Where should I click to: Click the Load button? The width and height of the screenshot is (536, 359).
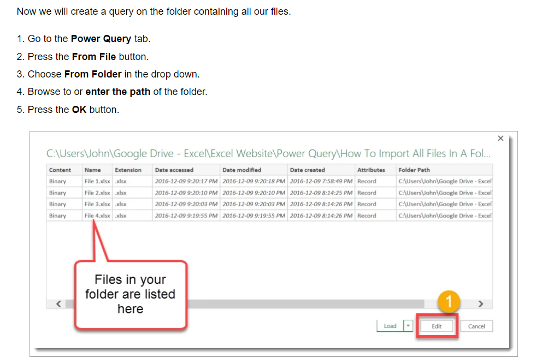tap(390, 326)
